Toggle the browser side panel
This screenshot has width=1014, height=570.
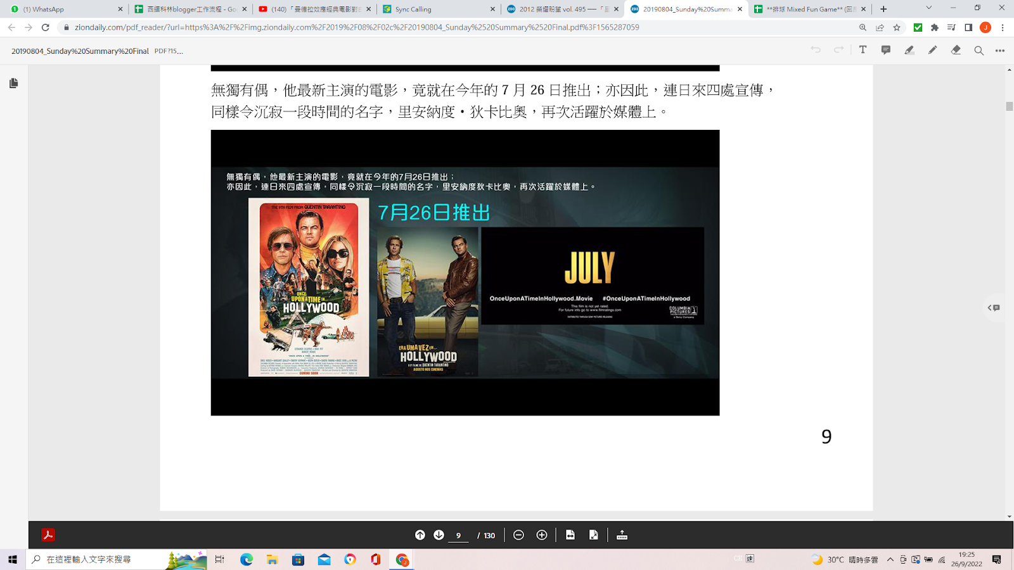coord(968,27)
